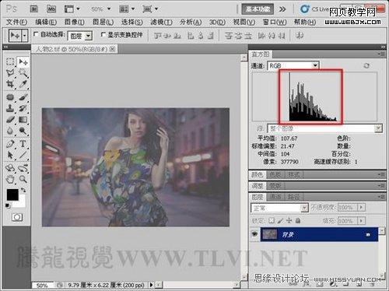The image size is (389, 291).
Task: Select the Eyedropper tool
Action: 23,84
